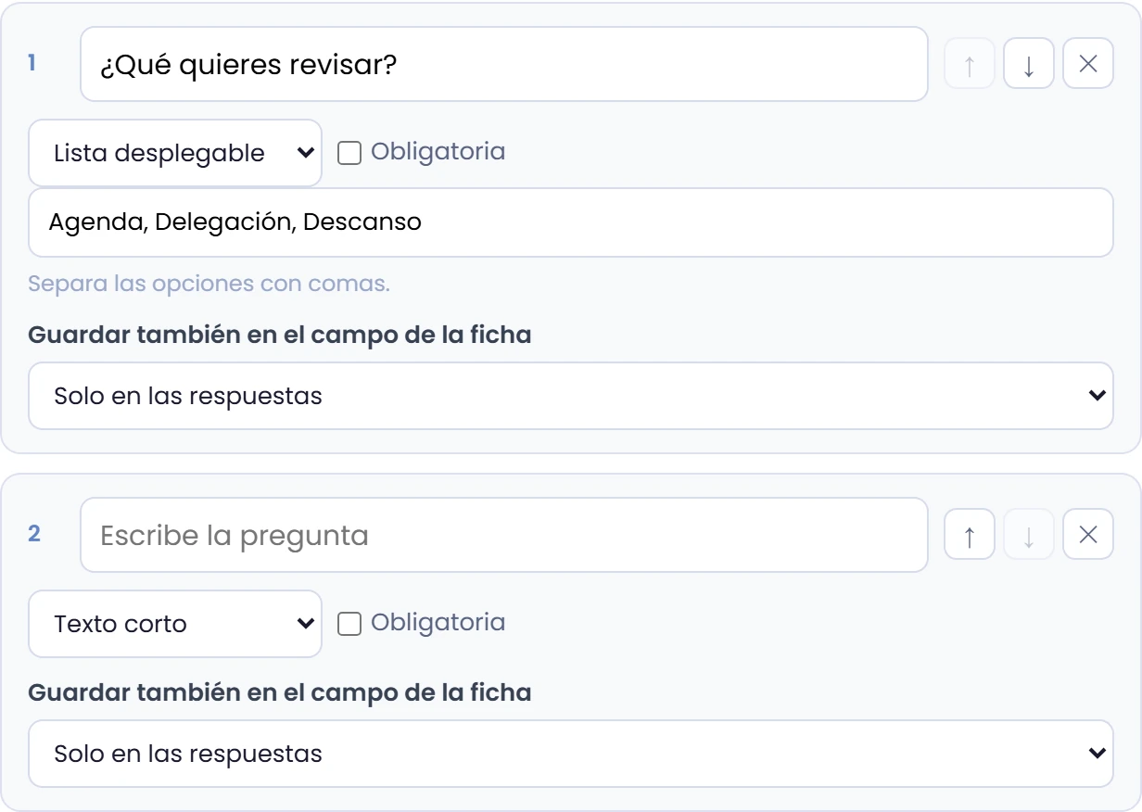1142x812 pixels.
Task: Enable Obligatoria checkbox for question 1
Action: [x=349, y=153]
